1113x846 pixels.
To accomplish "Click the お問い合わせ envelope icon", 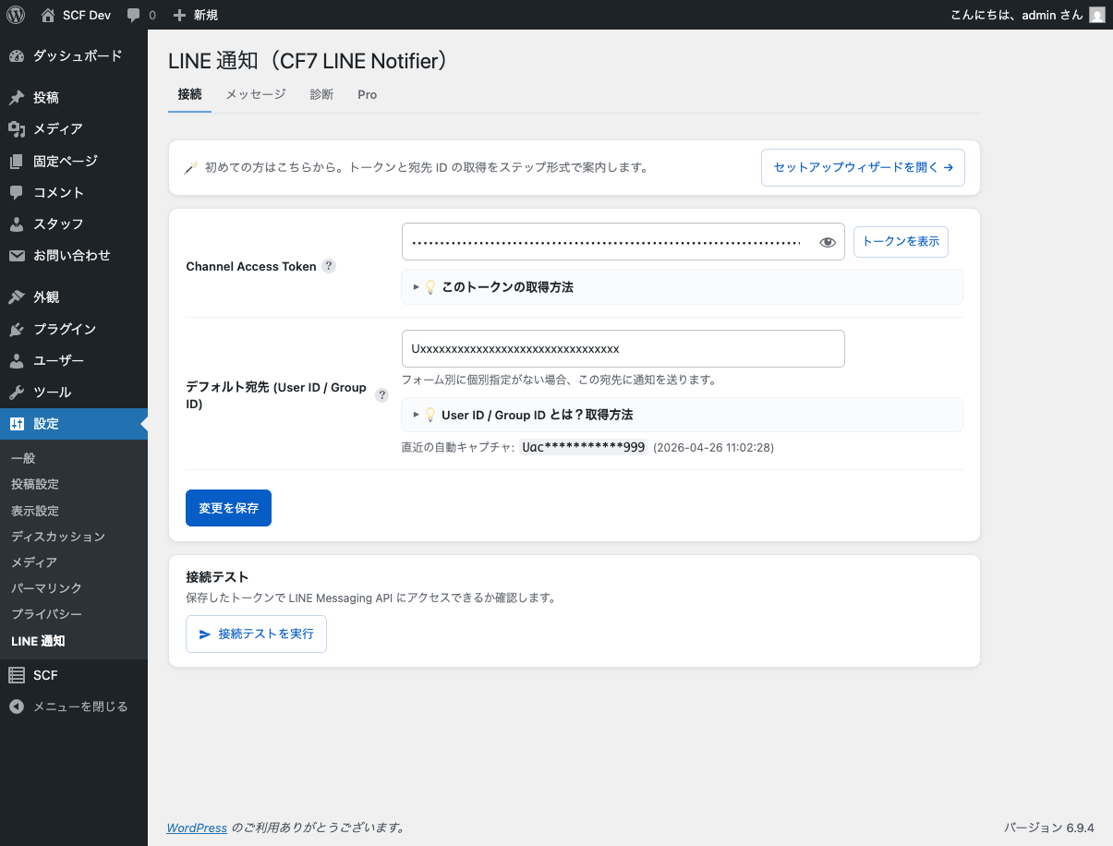I will click(17, 255).
